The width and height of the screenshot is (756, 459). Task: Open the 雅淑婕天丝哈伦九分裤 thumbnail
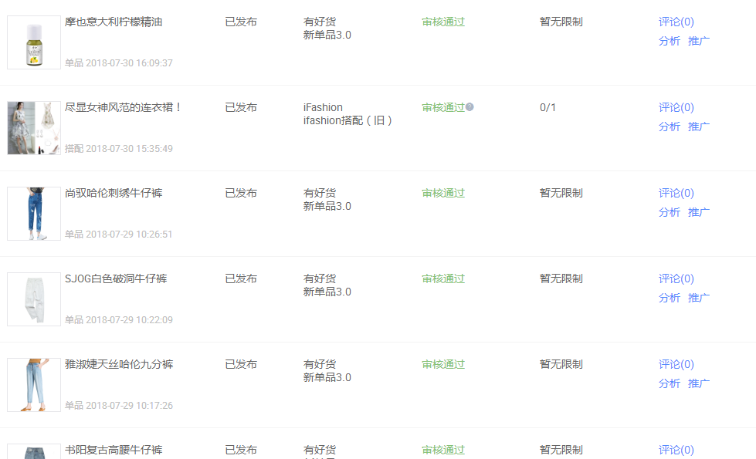coord(34,385)
